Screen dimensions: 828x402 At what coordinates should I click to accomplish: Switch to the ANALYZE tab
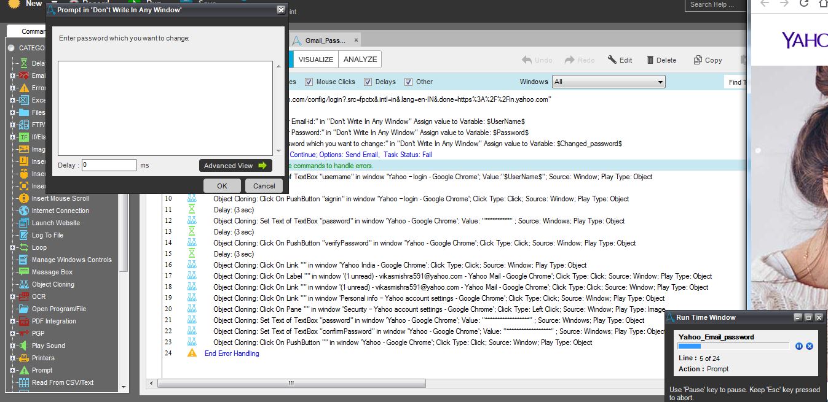click(x=360, y=60)
